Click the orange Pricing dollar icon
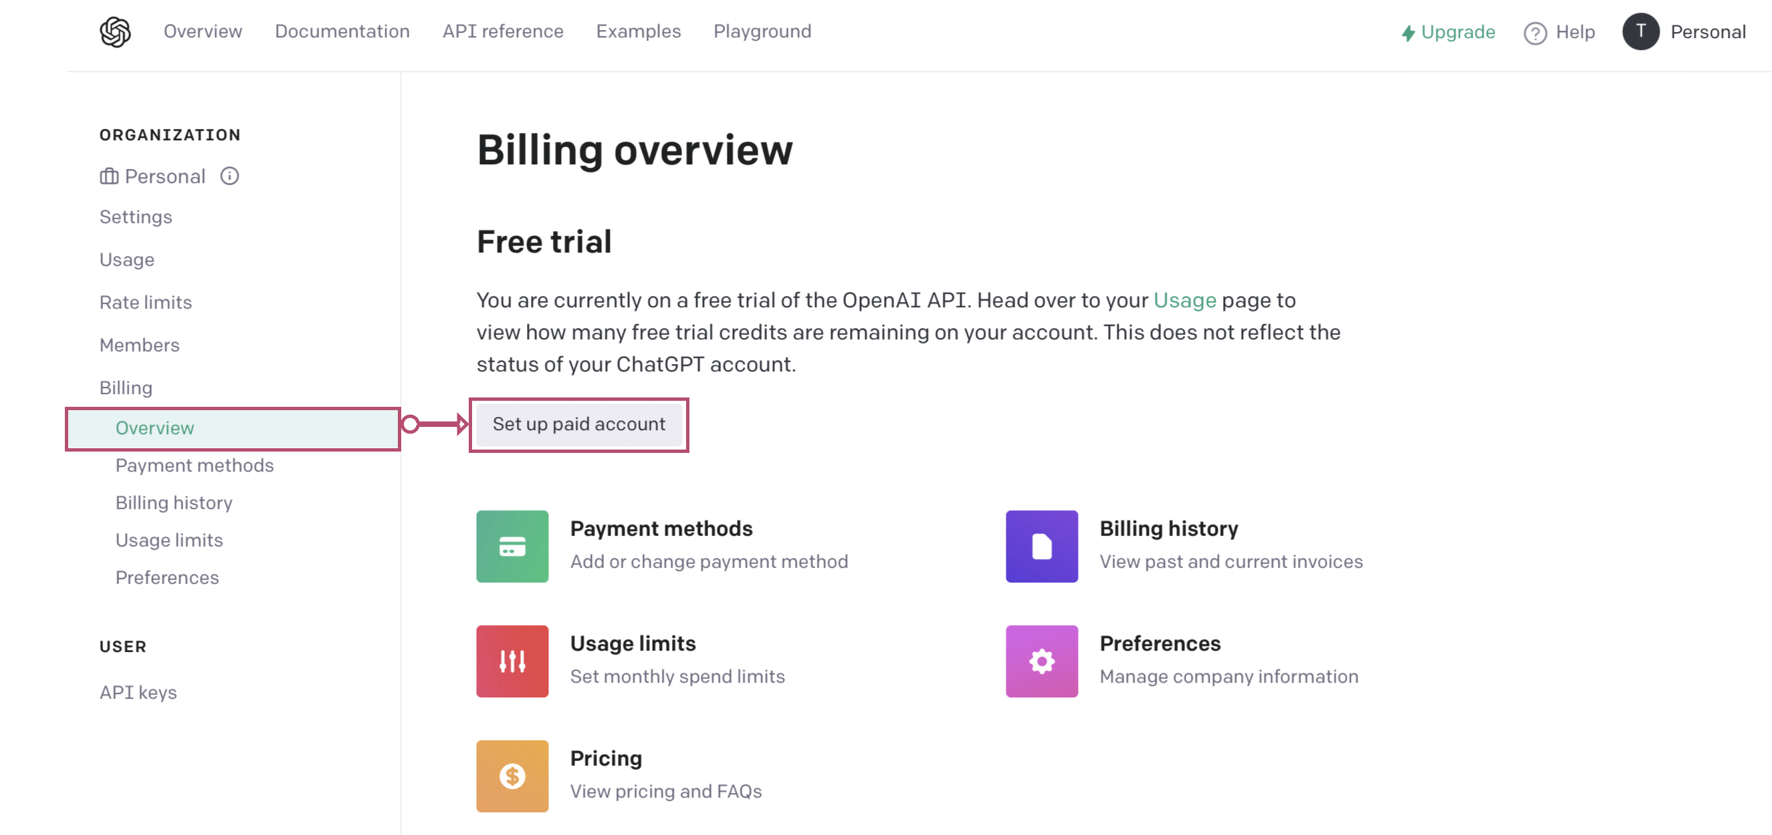Screen dimensions: 1772x835 pyautogui.click(x=512, y=776)
